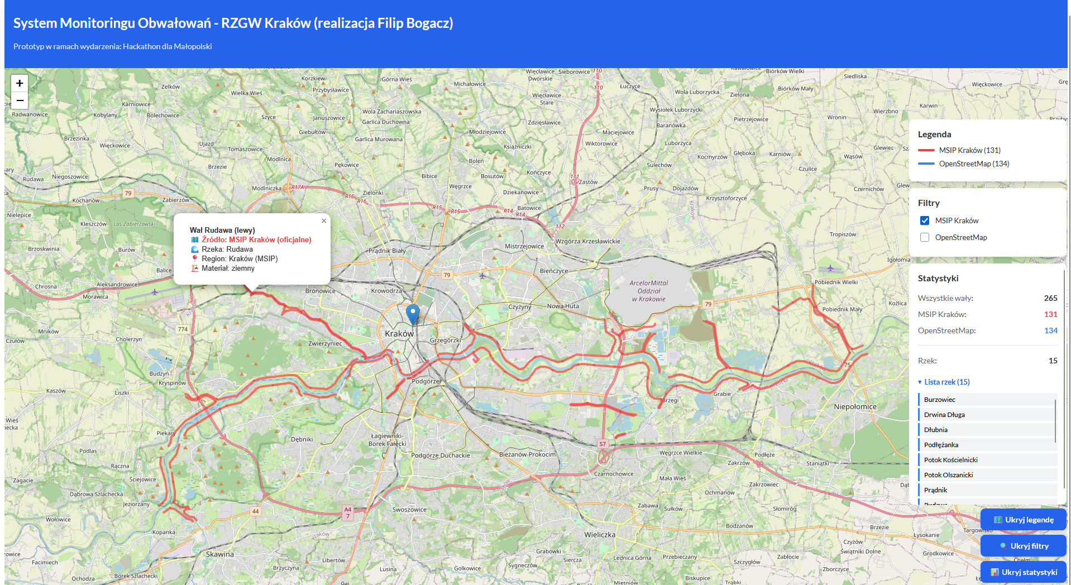Click the Źródło: MSIP Kraków (oficjalne) text

[256, 239]
